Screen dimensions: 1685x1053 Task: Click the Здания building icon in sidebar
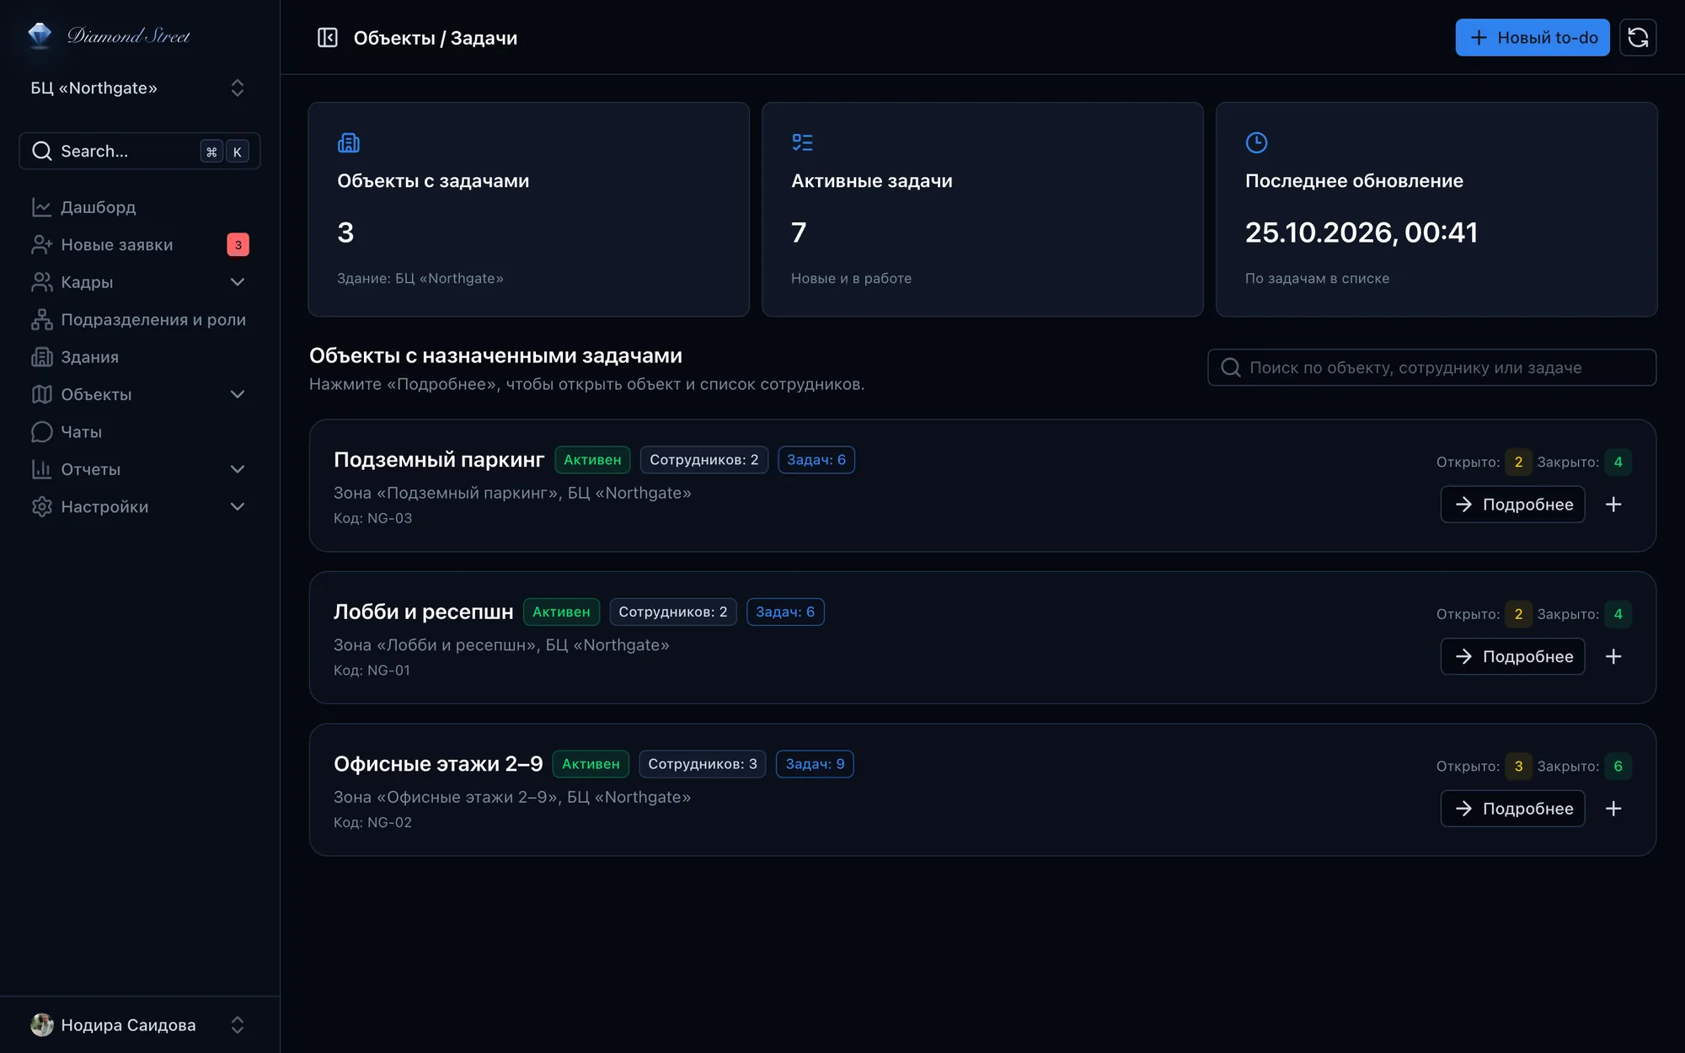coord(42,357)
